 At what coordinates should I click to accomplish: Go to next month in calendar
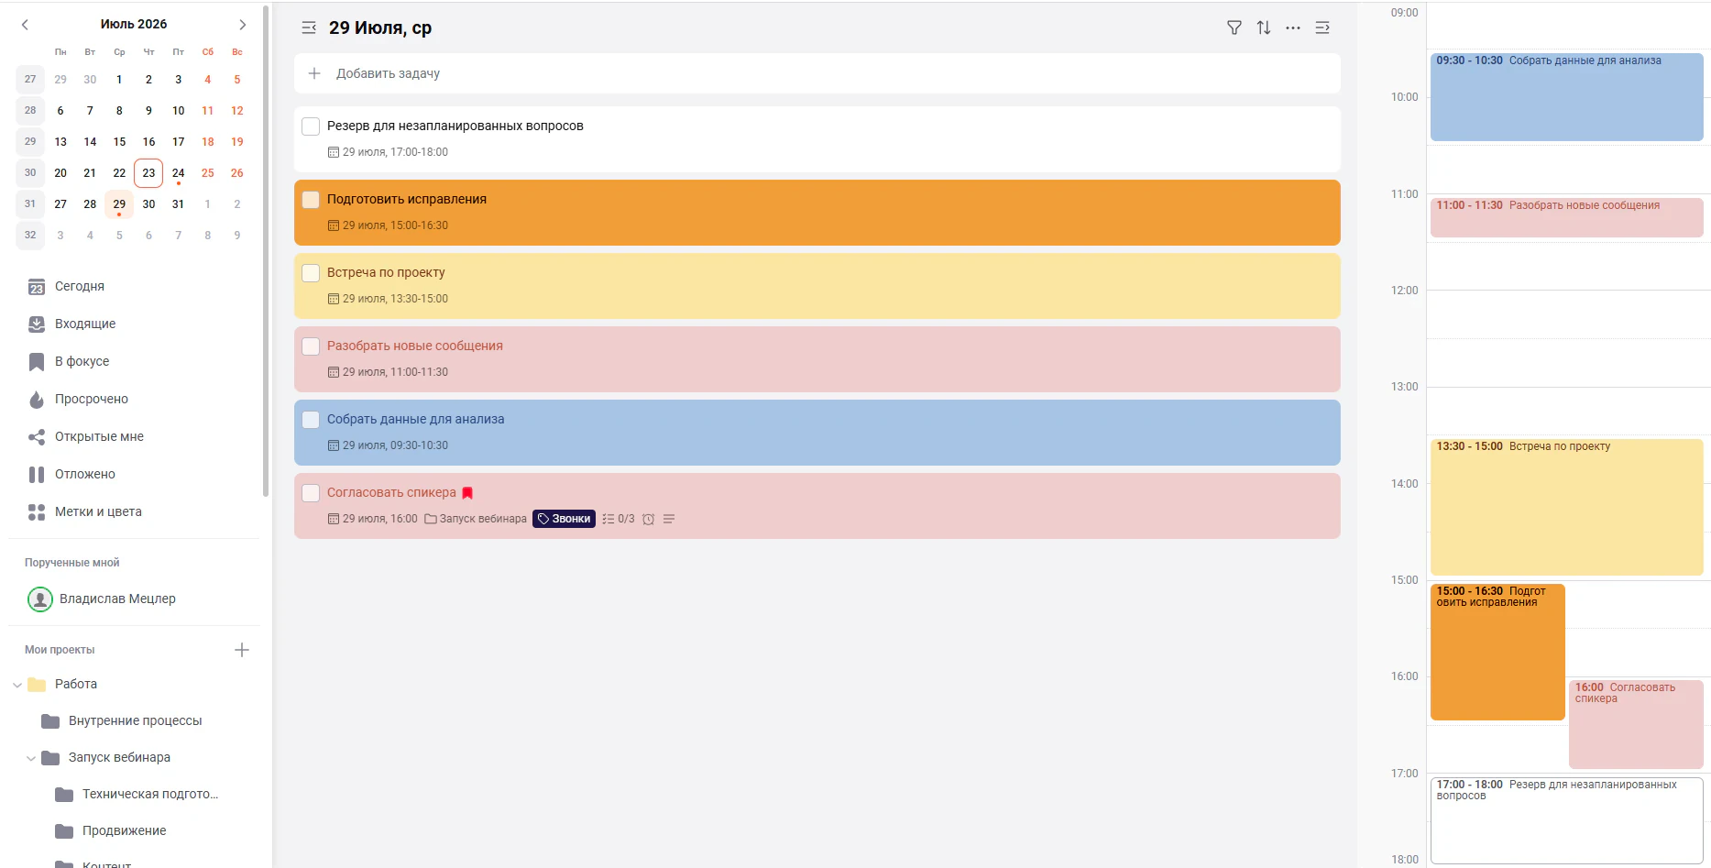242,25
